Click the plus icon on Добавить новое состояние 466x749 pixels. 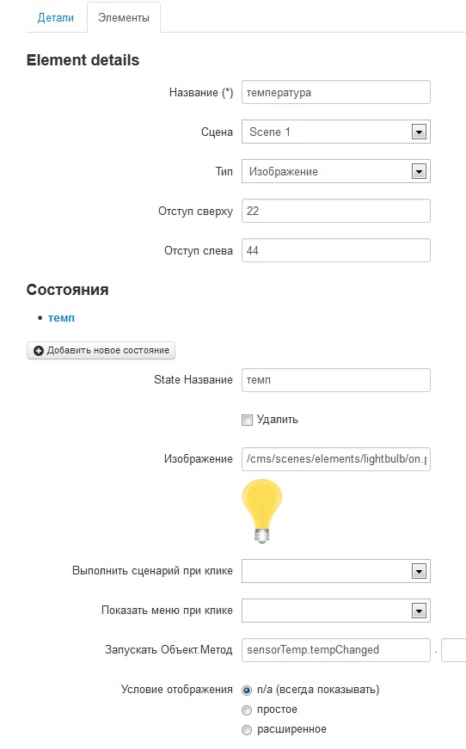[39, 351]
